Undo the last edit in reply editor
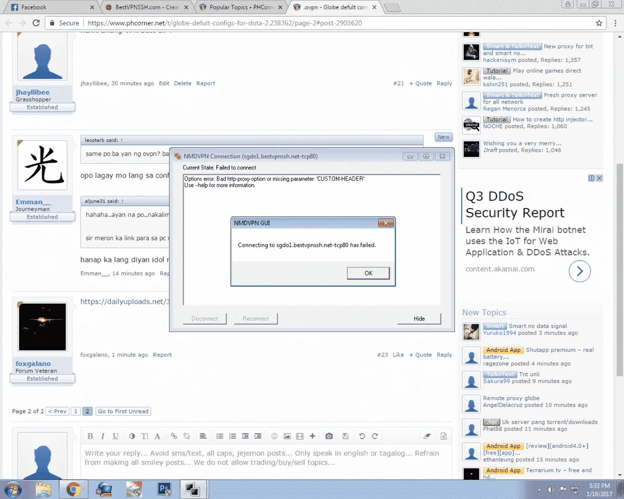This screenshot has height=499, width=624. 362,436
